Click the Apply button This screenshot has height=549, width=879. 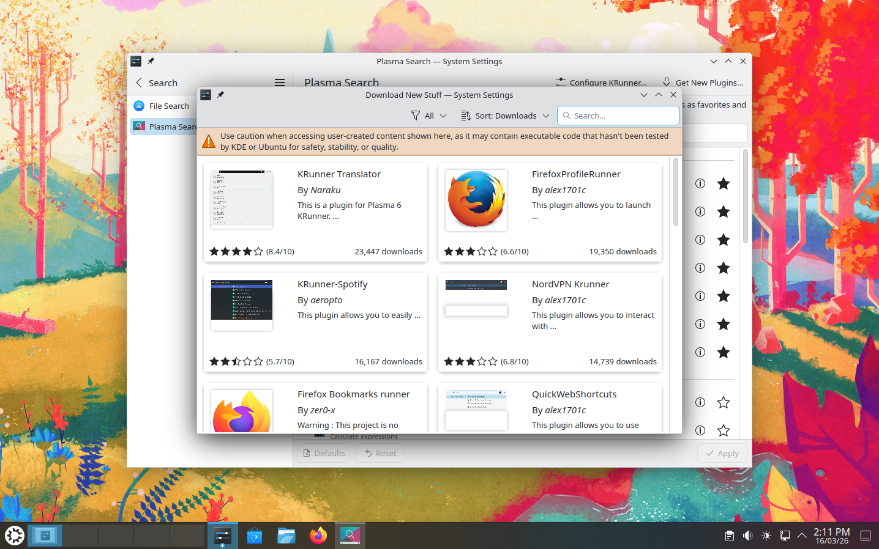[x=722, y=453]
